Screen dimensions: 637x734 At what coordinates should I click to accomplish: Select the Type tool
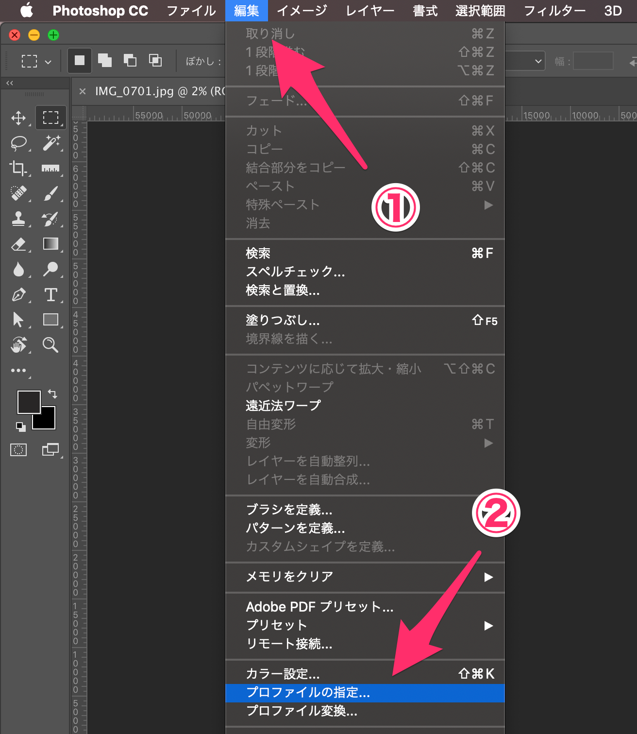[x=50, y=294]
